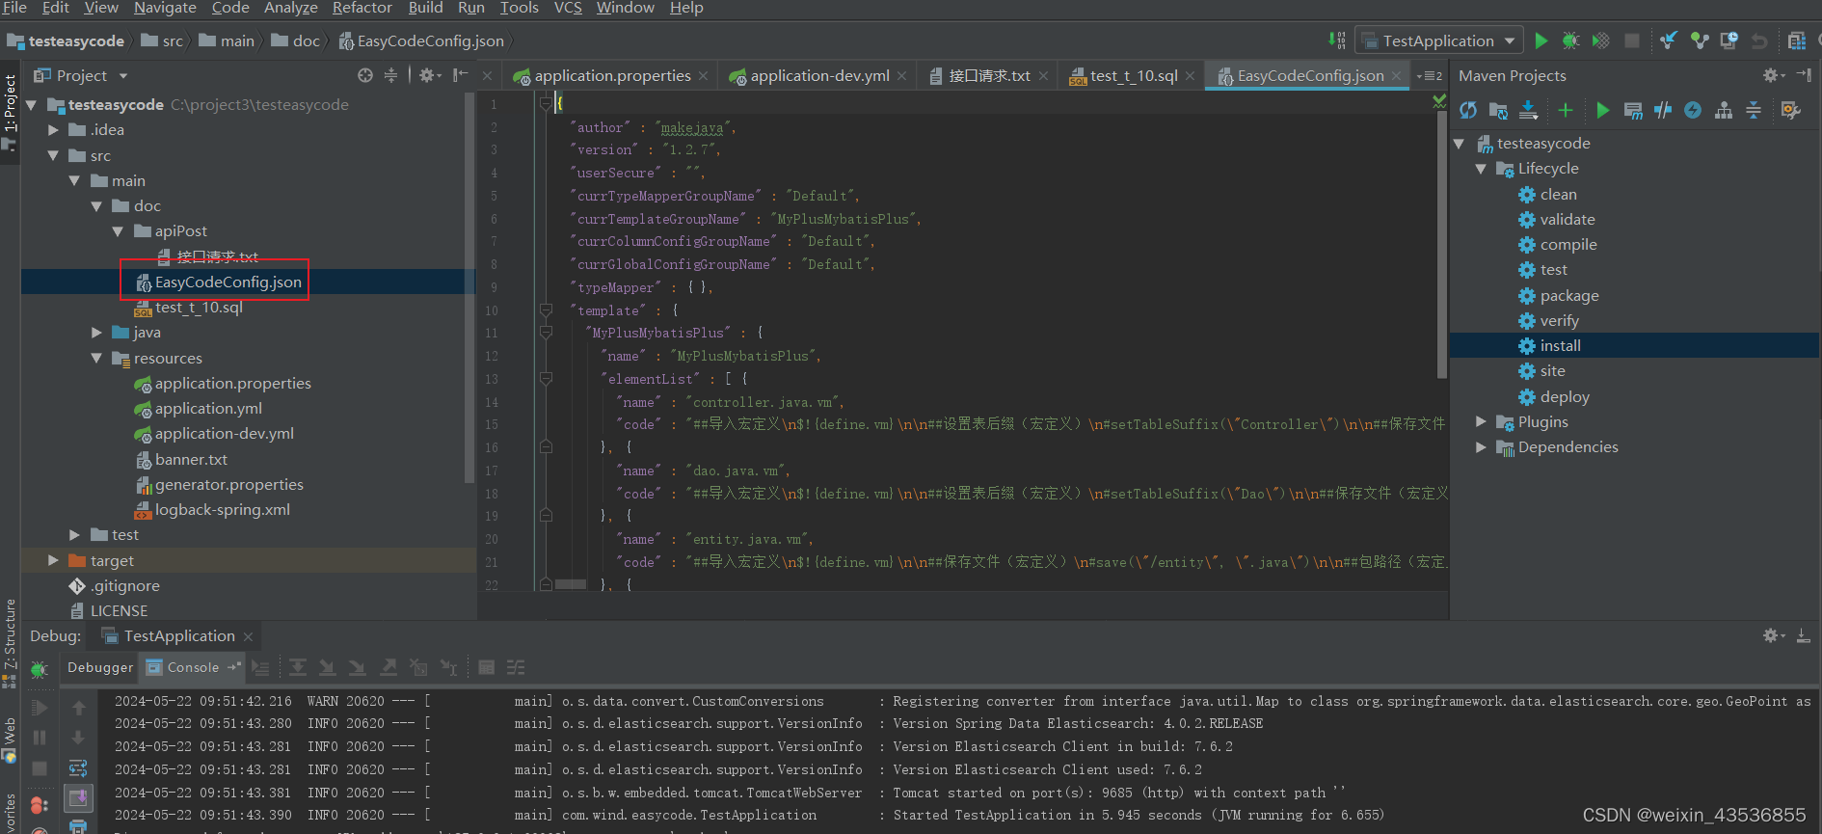Open Maven Projects gear options
This screenshot has width=1822, height=834.
click(x=1773, y=74)
